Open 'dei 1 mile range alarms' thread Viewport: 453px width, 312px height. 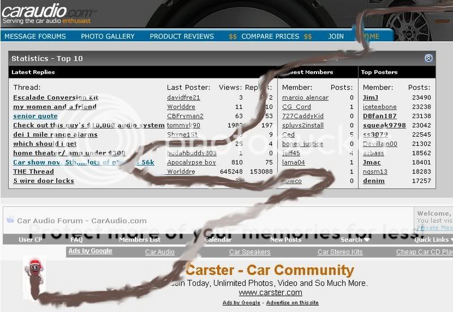click(55, 135)
